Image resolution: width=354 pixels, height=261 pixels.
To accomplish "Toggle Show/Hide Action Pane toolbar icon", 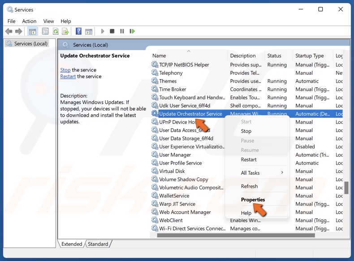I will 89,31.
